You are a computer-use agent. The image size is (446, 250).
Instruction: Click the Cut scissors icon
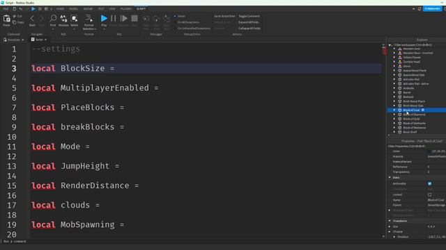click(x=14, y=17)
